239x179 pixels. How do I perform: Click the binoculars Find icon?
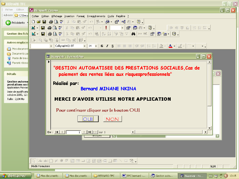tap(133, 34)
